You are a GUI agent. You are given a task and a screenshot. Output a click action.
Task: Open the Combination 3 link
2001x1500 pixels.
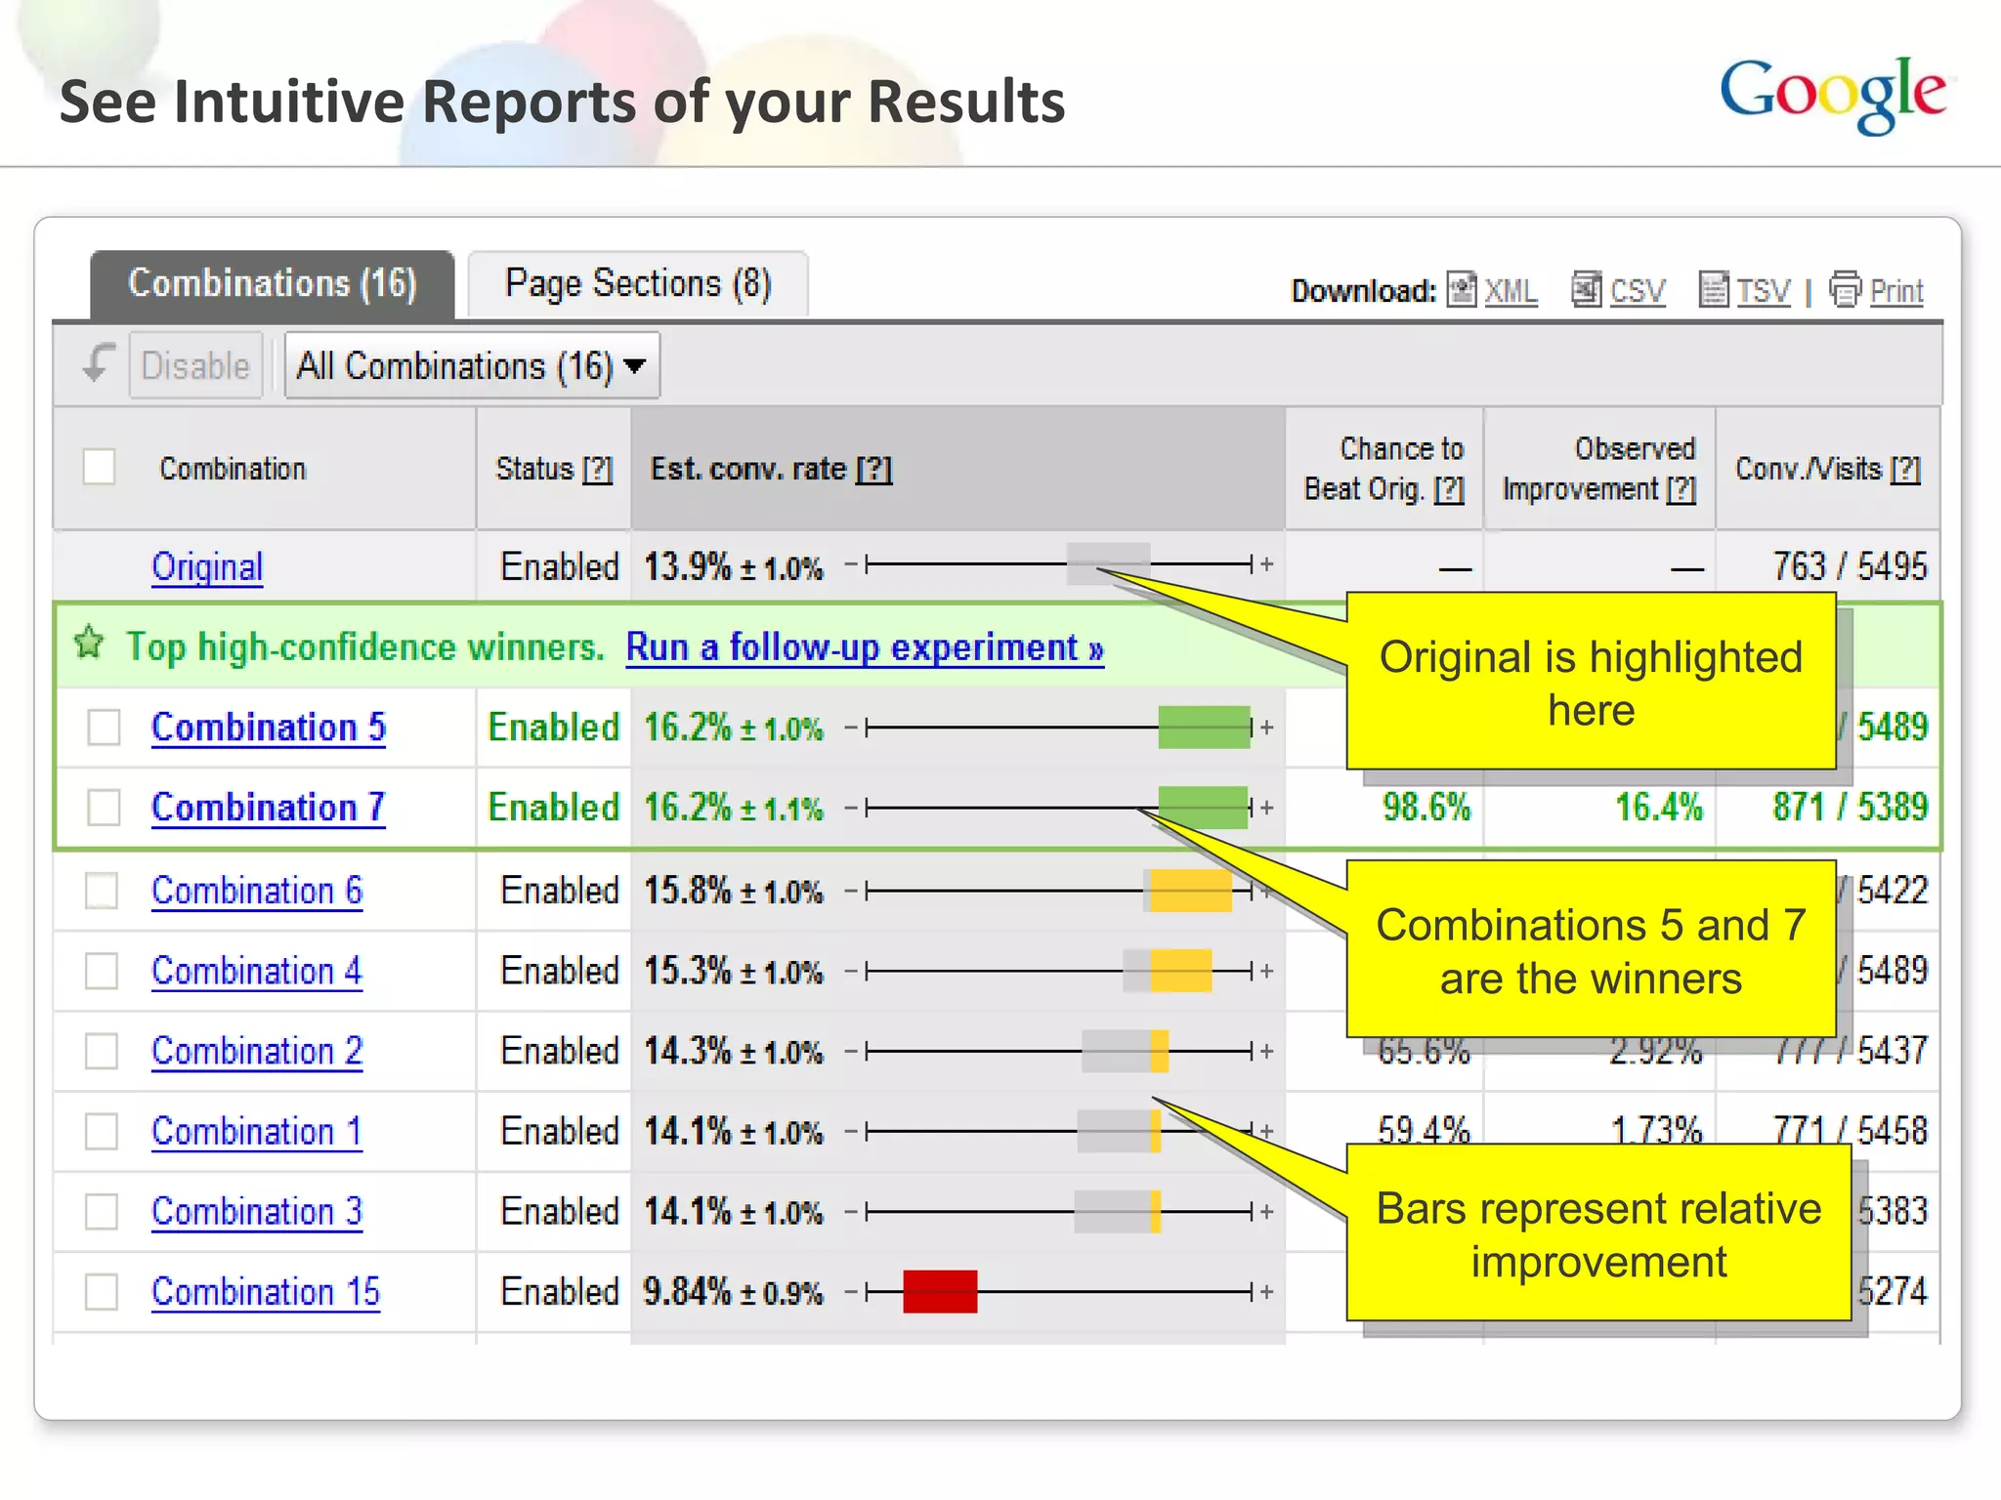257,1212
